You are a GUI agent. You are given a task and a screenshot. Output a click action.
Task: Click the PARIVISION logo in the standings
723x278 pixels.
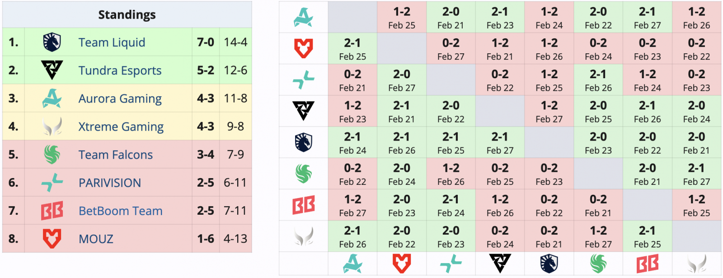52,183
